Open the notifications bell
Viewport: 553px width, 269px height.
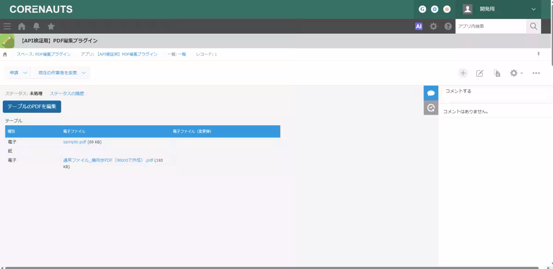point(36,26)
